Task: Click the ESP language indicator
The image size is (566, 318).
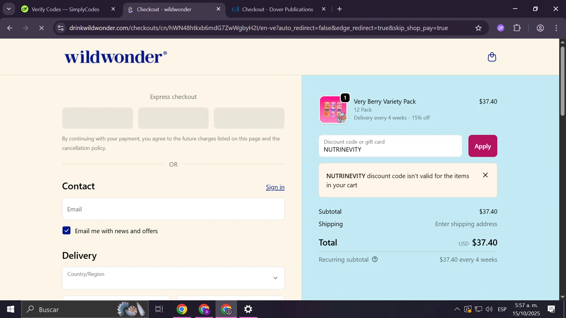Action: click(502, 309)
